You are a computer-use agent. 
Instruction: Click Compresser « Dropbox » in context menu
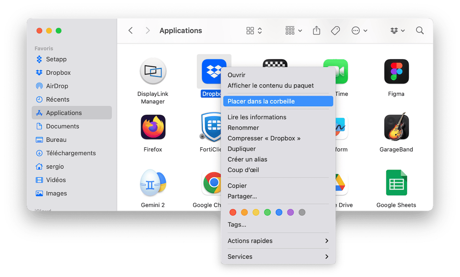tap(264, 138)
